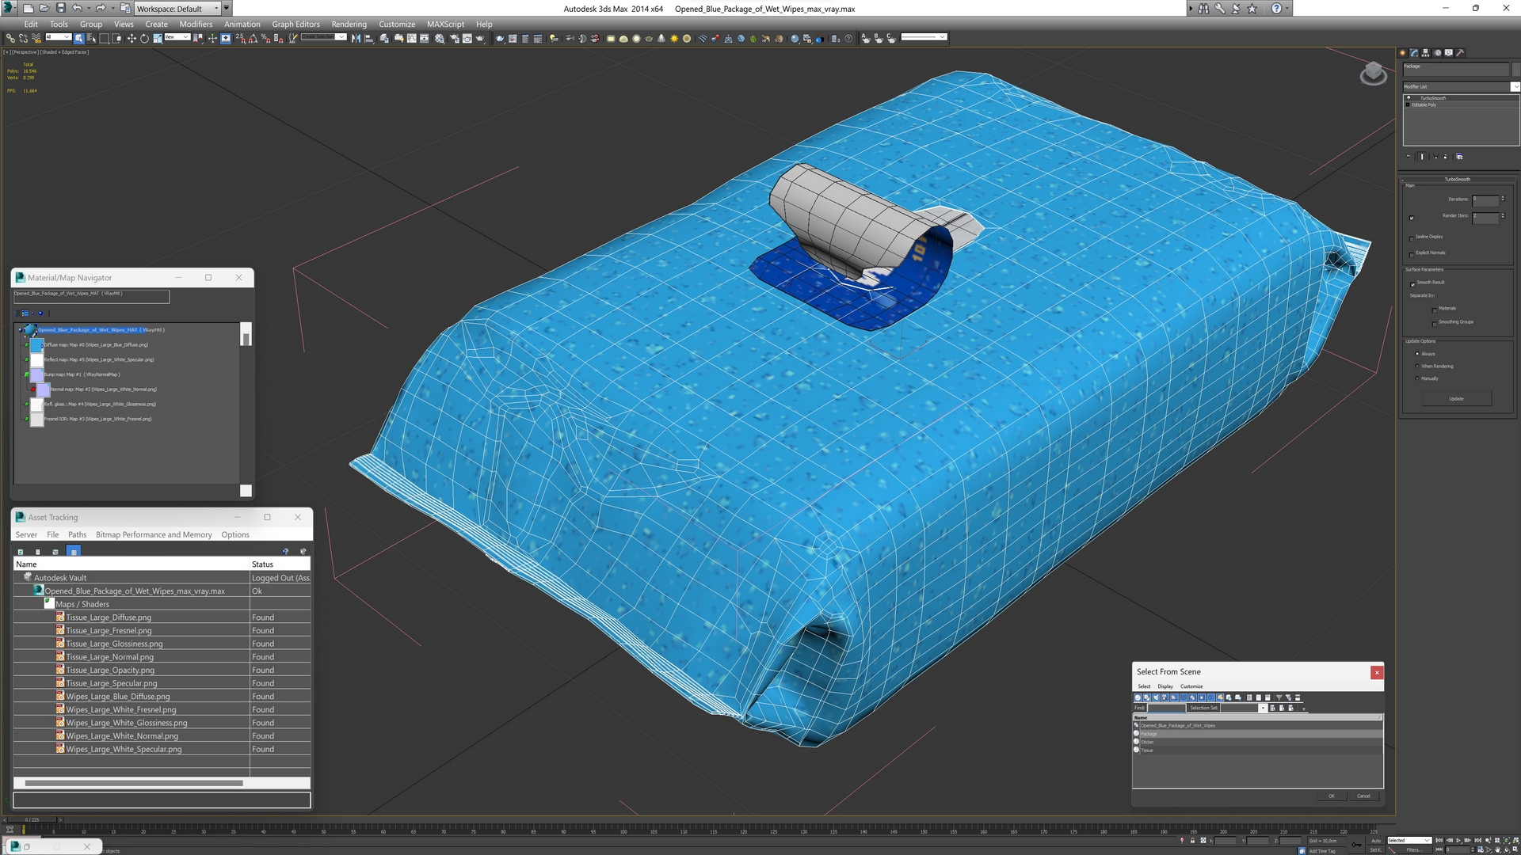
Task: Select the When Rendering radio option
Action: click(1417, 366)
